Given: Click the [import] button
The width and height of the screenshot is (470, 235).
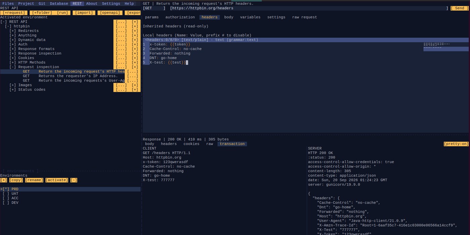Looking at the screenshot, I should pyautogui.click(x=84, y=13).
